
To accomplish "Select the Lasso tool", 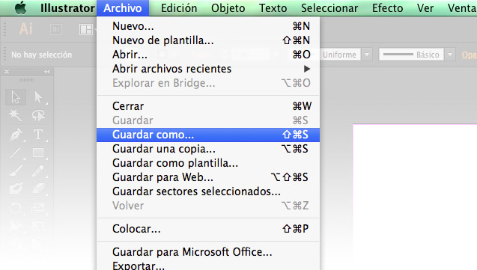I will tap(38, 115).
